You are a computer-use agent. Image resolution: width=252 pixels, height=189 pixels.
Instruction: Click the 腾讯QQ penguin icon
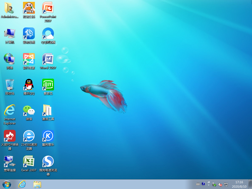[29, 85]
